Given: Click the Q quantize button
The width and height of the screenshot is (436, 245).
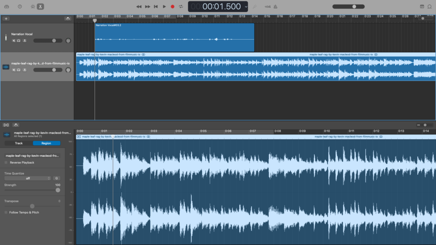Looking at the screenshot, I should pos(57,178).
